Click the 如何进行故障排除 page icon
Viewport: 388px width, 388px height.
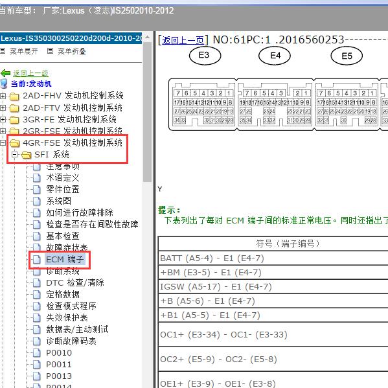[37, 213]
